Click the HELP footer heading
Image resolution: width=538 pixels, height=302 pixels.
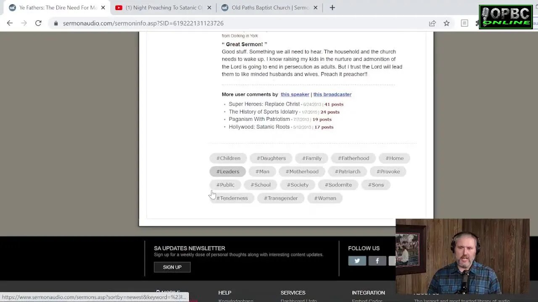[225, 293]
